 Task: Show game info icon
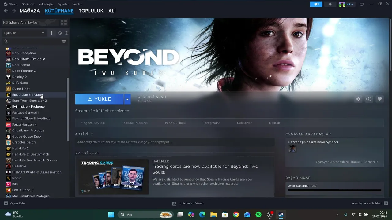coord(369,99)
